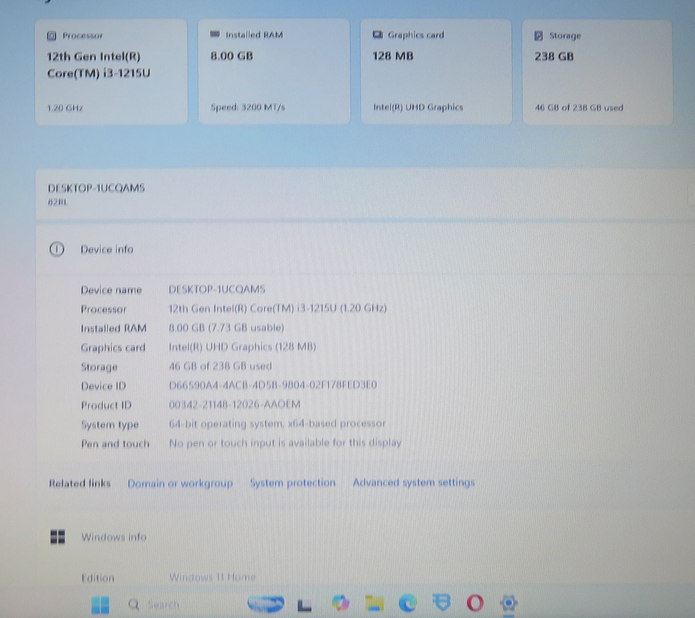Open System protection link
The height and width of the screenshot is (618, 695).
[292, 483]
